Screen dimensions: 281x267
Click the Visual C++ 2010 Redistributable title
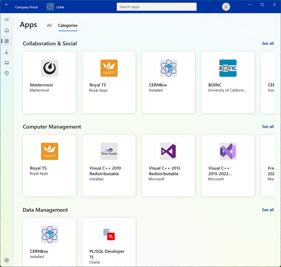pyautogui.click(x=105, y=171)
